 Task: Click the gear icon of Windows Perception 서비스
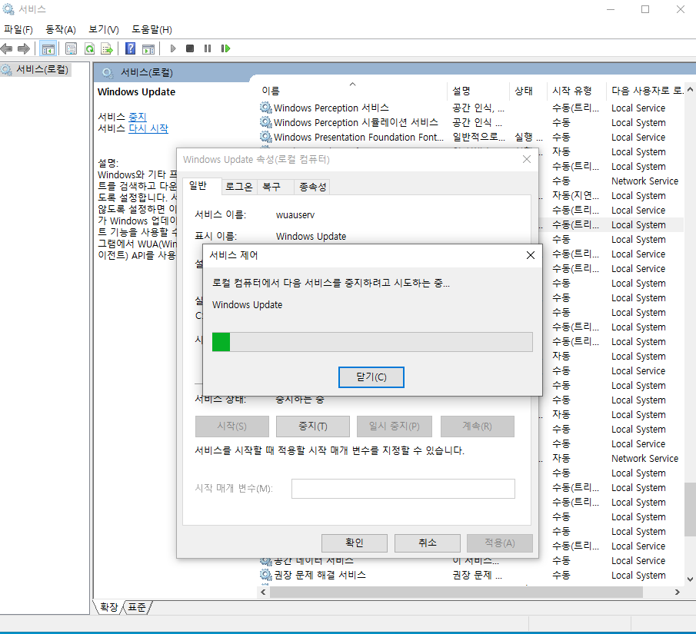point(265,108)
